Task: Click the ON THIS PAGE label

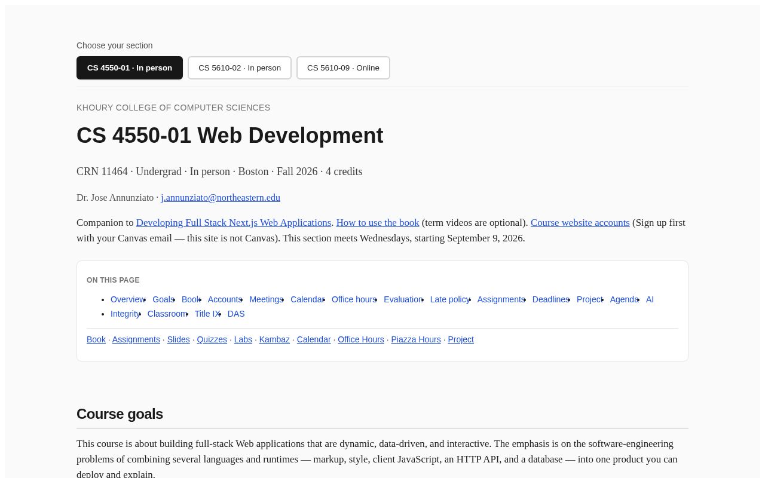Action: (113, 280)
